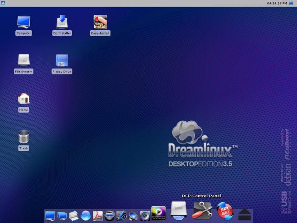This screenshot has width=297, height=223.
Task: Click the camera lens icon in dock
Action: pyautogui.click(x=110, y=216)
